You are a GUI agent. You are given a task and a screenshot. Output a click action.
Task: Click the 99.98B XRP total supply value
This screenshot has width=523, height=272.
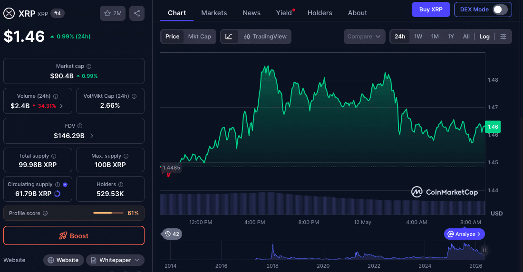(38, 165)
